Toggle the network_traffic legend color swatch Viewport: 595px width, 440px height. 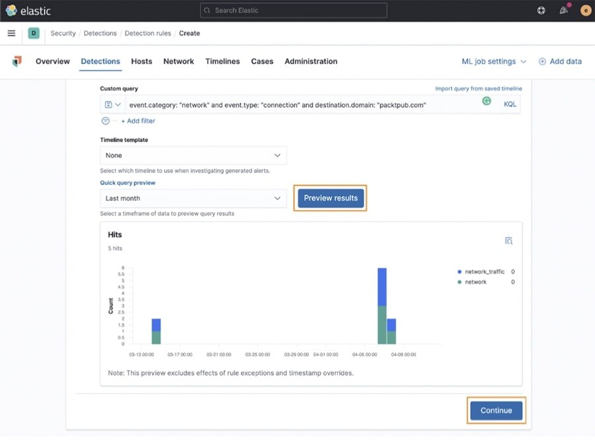(460, 272)
